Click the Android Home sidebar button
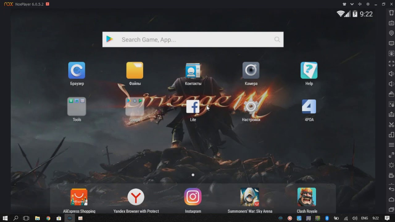 click(x=391, y=199)
